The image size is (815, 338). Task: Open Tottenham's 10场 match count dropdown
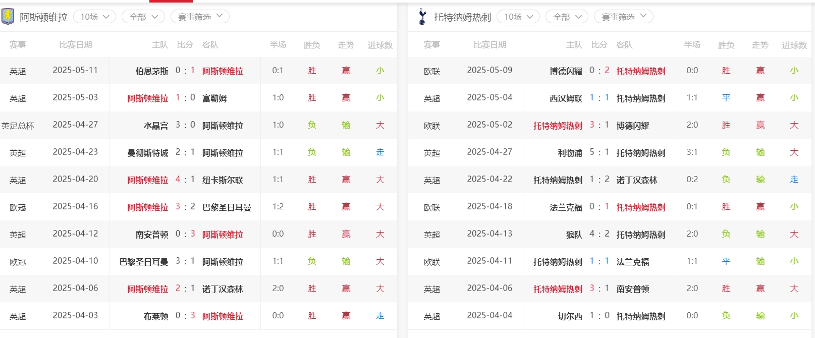pos(518,17)
